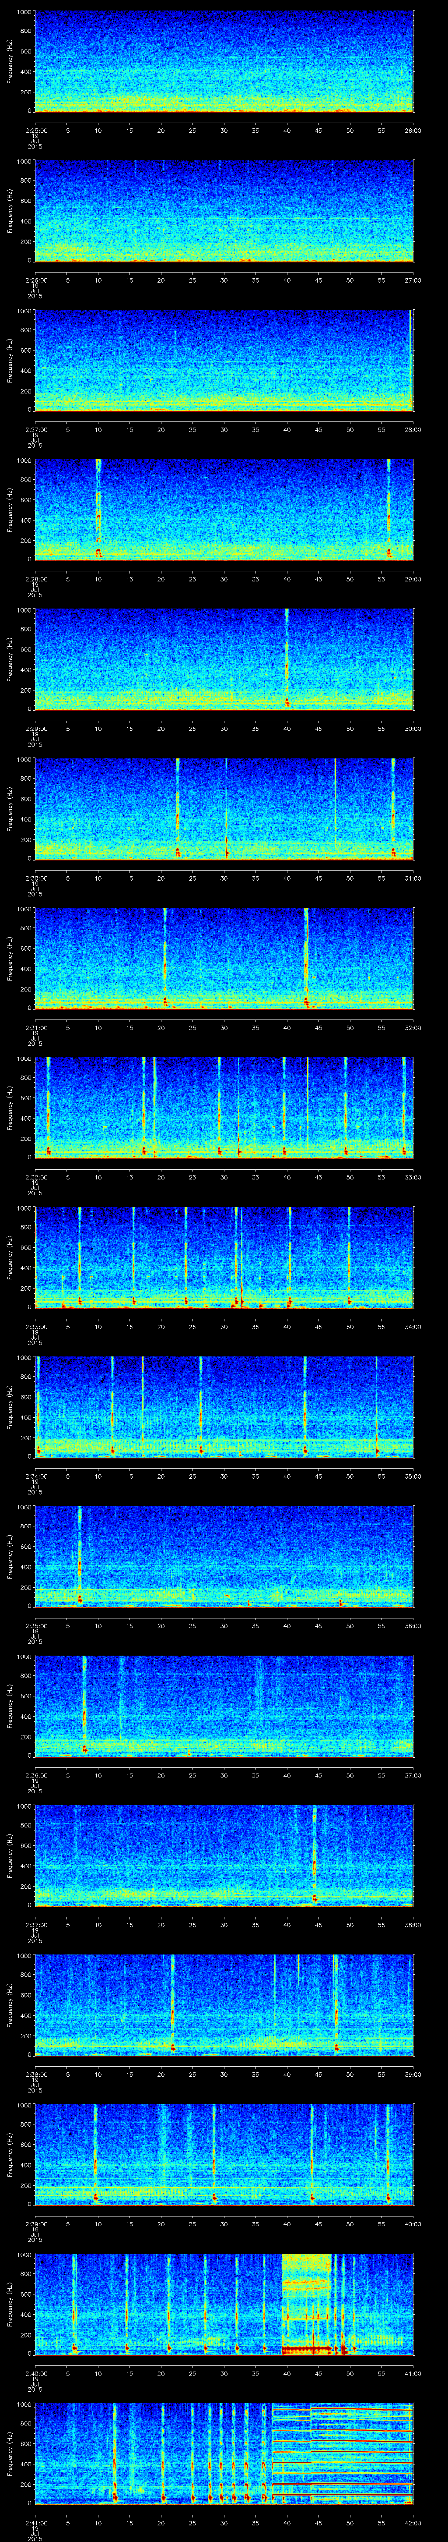Select the 2:32:00 start time label
The image size is (448, 2542).
35,1177
